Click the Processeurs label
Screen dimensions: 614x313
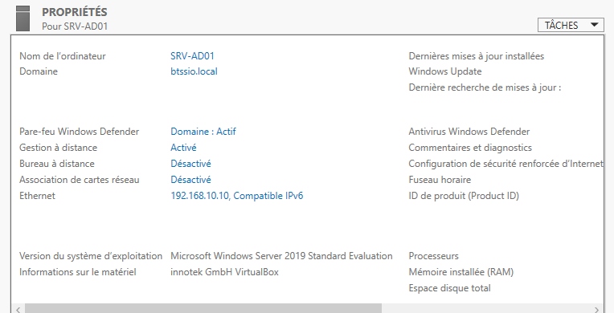(433, 256)
